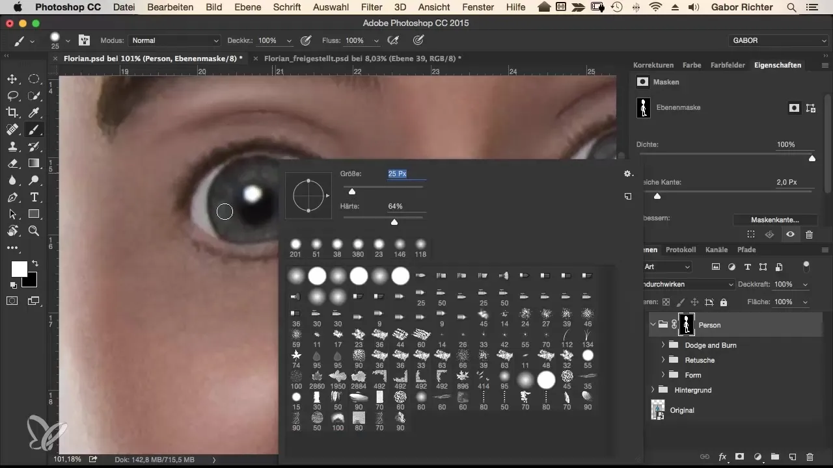Select the Hand tool
This screenshot has width=833, height=468.
pos(12,231)
